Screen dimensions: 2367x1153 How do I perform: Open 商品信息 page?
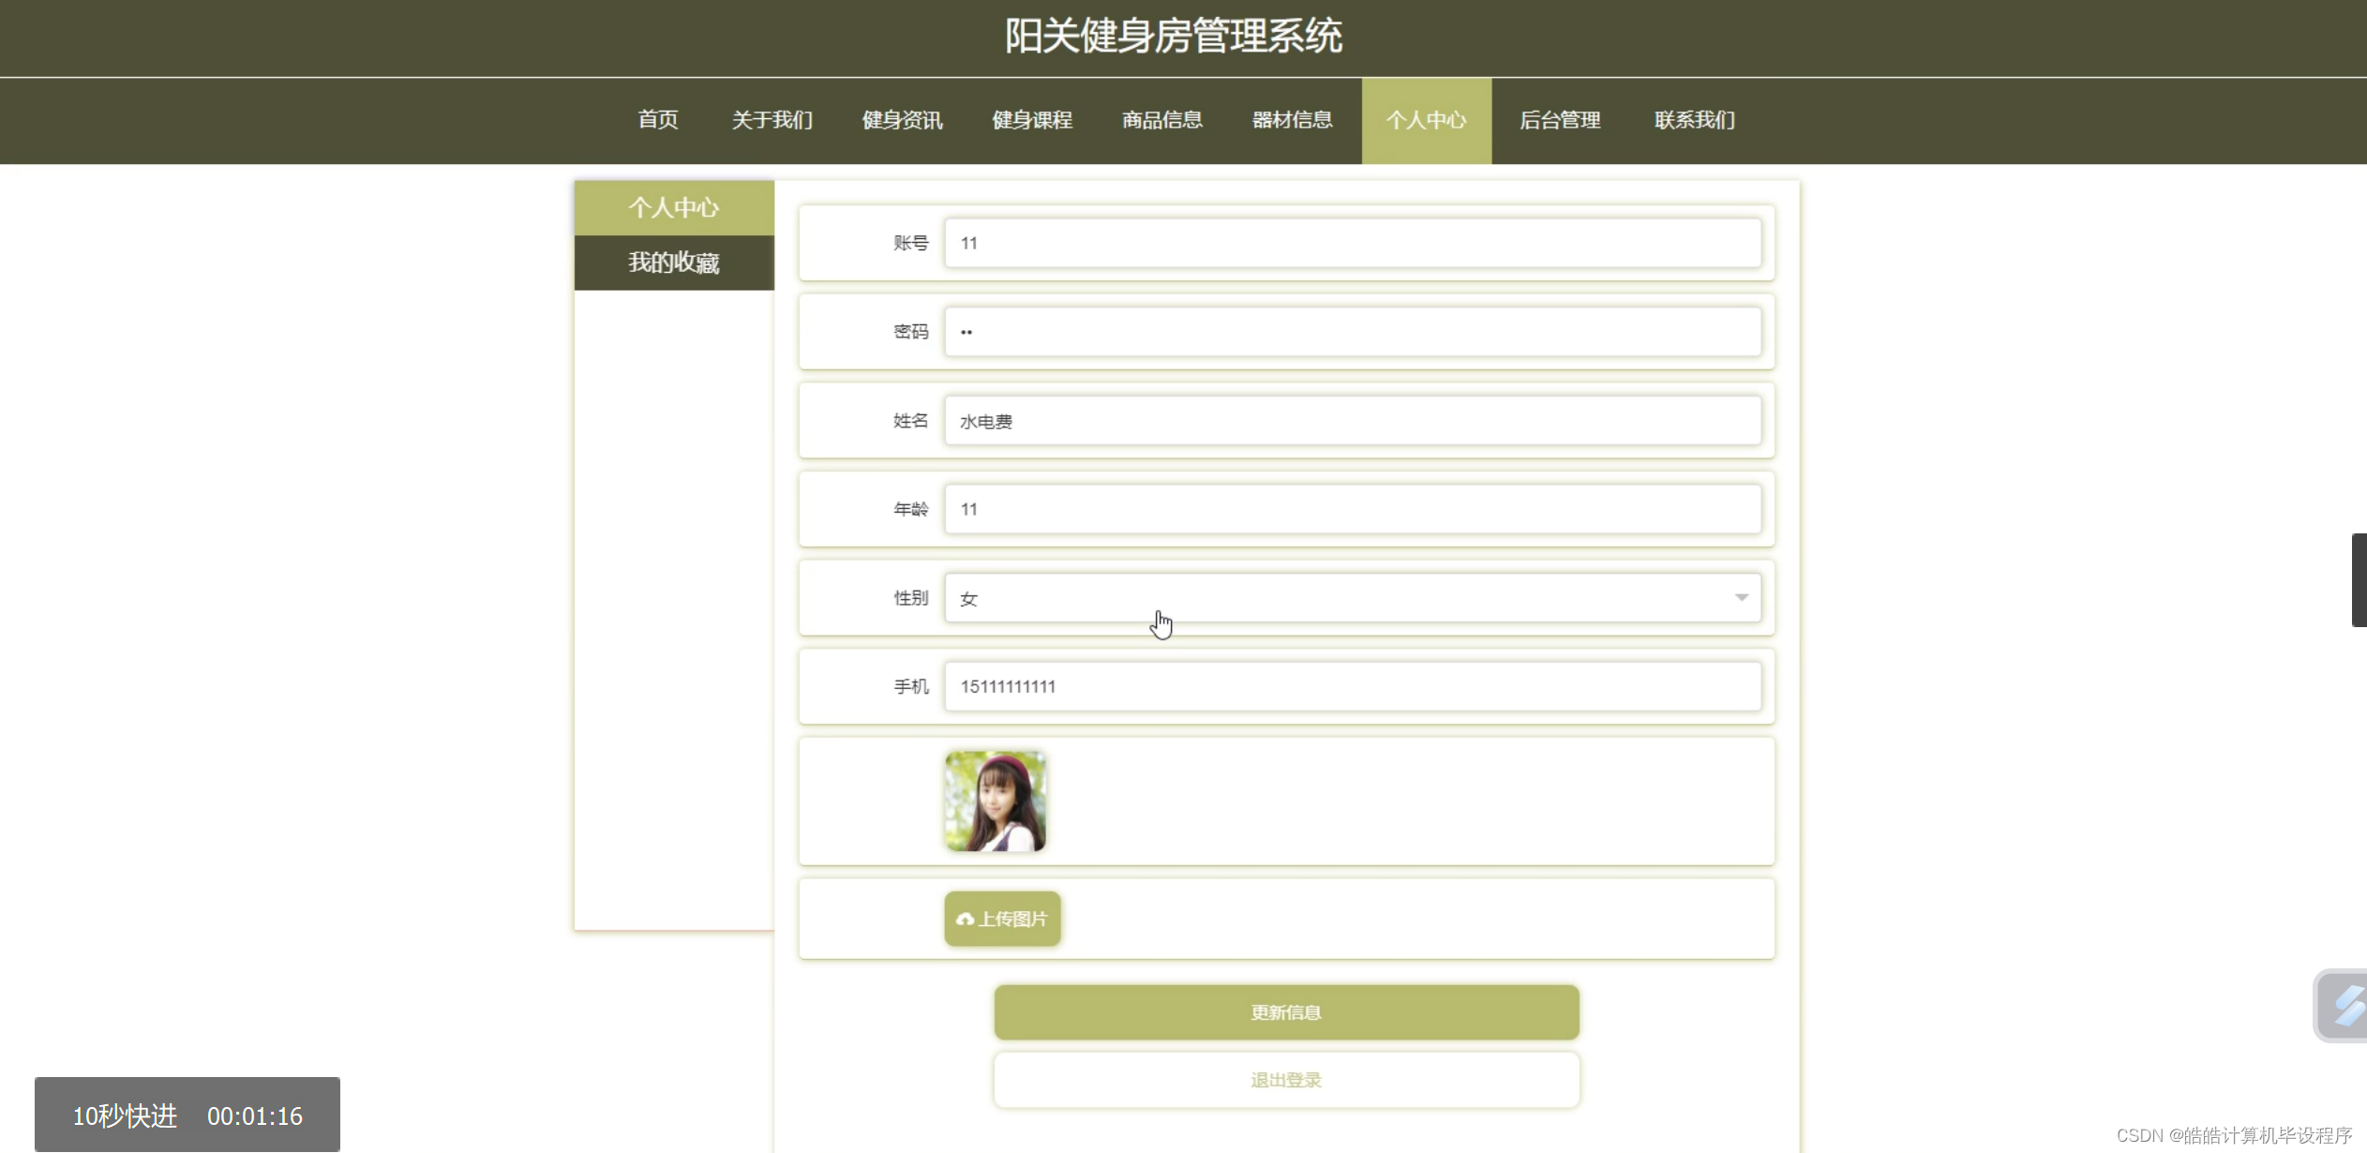[x=1161, y=120]
